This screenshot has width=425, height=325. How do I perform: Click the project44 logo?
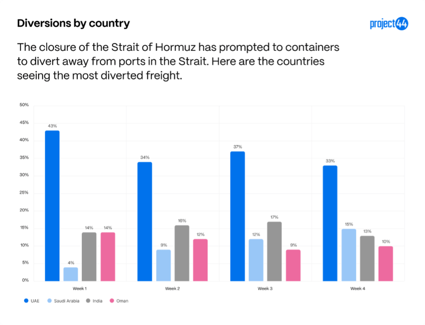pyautogui.click(x=389, y=24)
